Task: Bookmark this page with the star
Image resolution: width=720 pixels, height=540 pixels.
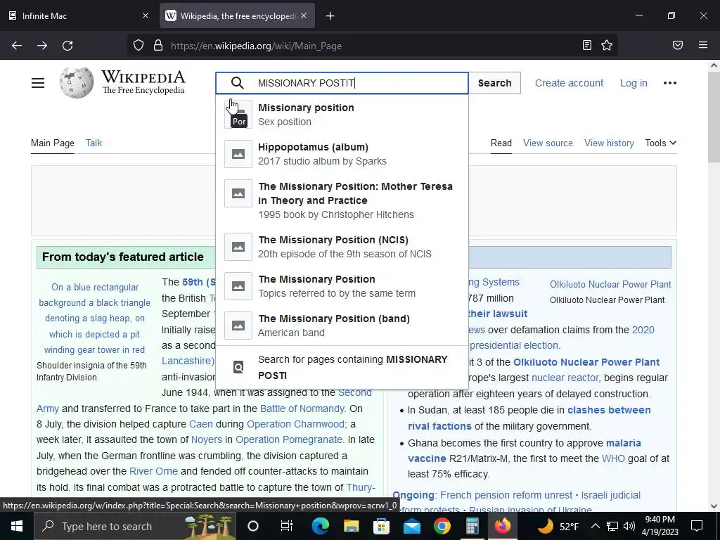Action: click(607, 46)
